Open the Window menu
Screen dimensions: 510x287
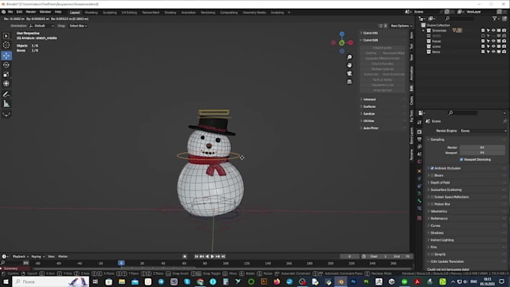[45, 12]
